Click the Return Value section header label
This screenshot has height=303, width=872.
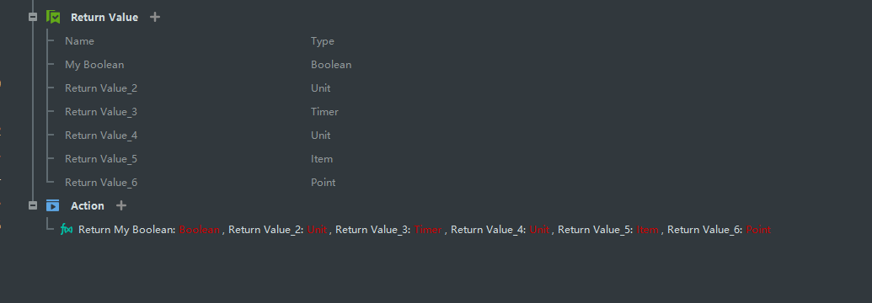pos(104,17)
